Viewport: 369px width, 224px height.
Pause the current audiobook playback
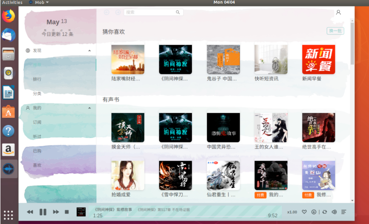[x=43, y=212]
